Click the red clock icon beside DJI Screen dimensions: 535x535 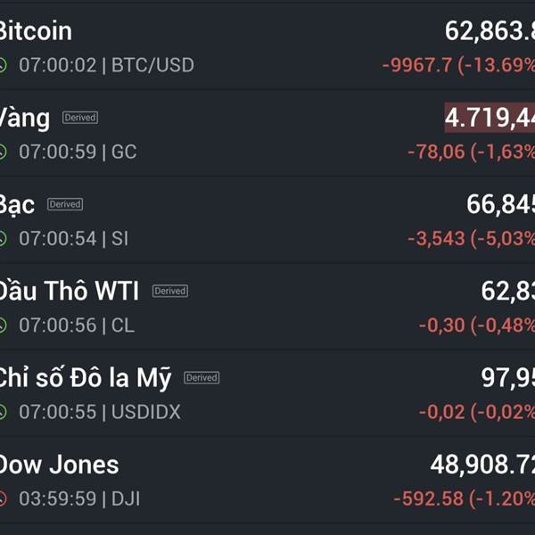pos(3,498)
